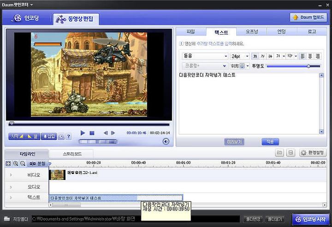This screenshot has height=227, width=332.
Task: Open the text effect dropdown arrow
Action: point(296,56)
